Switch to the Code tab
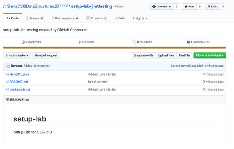 point(13,18)
